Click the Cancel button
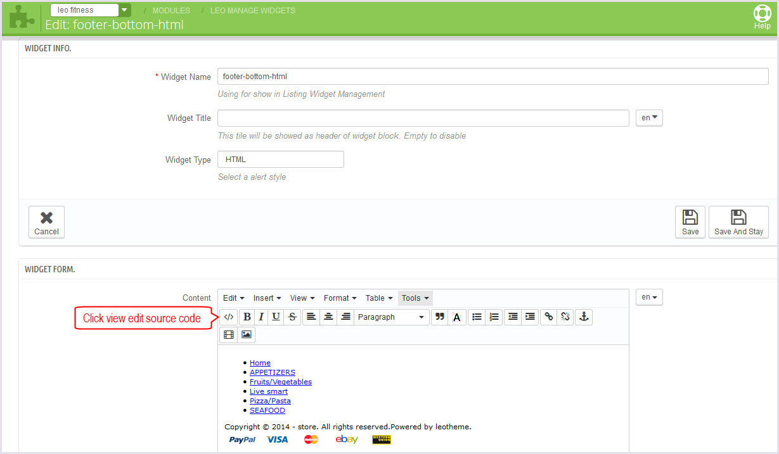The height and width of the screenshot is (454, 779). (x=46, y=222)
